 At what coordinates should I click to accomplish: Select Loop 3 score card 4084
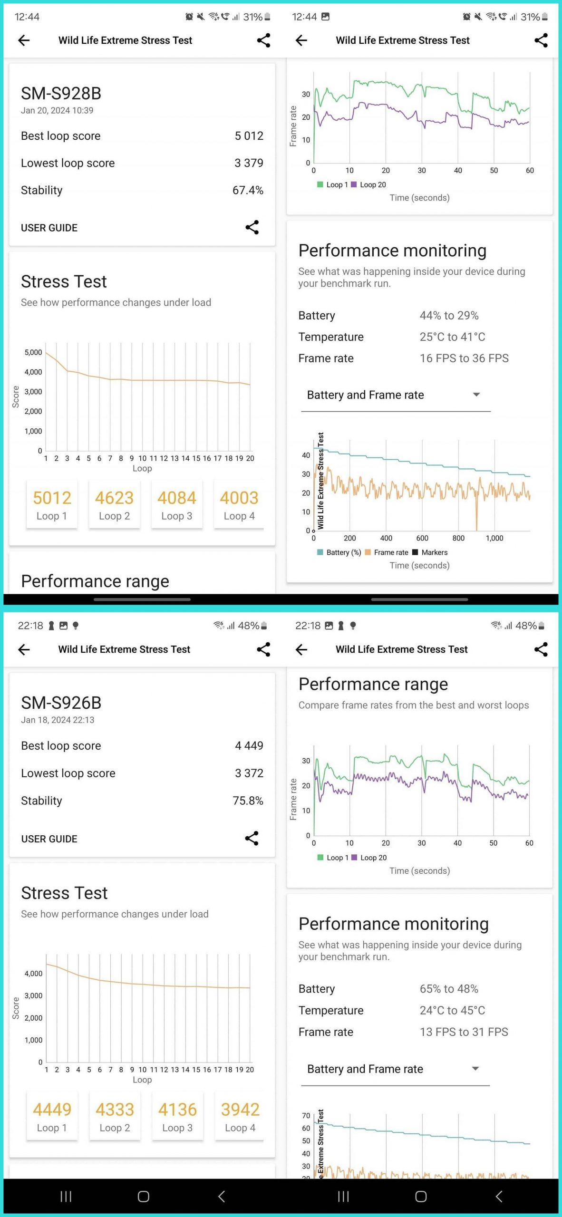176,505
